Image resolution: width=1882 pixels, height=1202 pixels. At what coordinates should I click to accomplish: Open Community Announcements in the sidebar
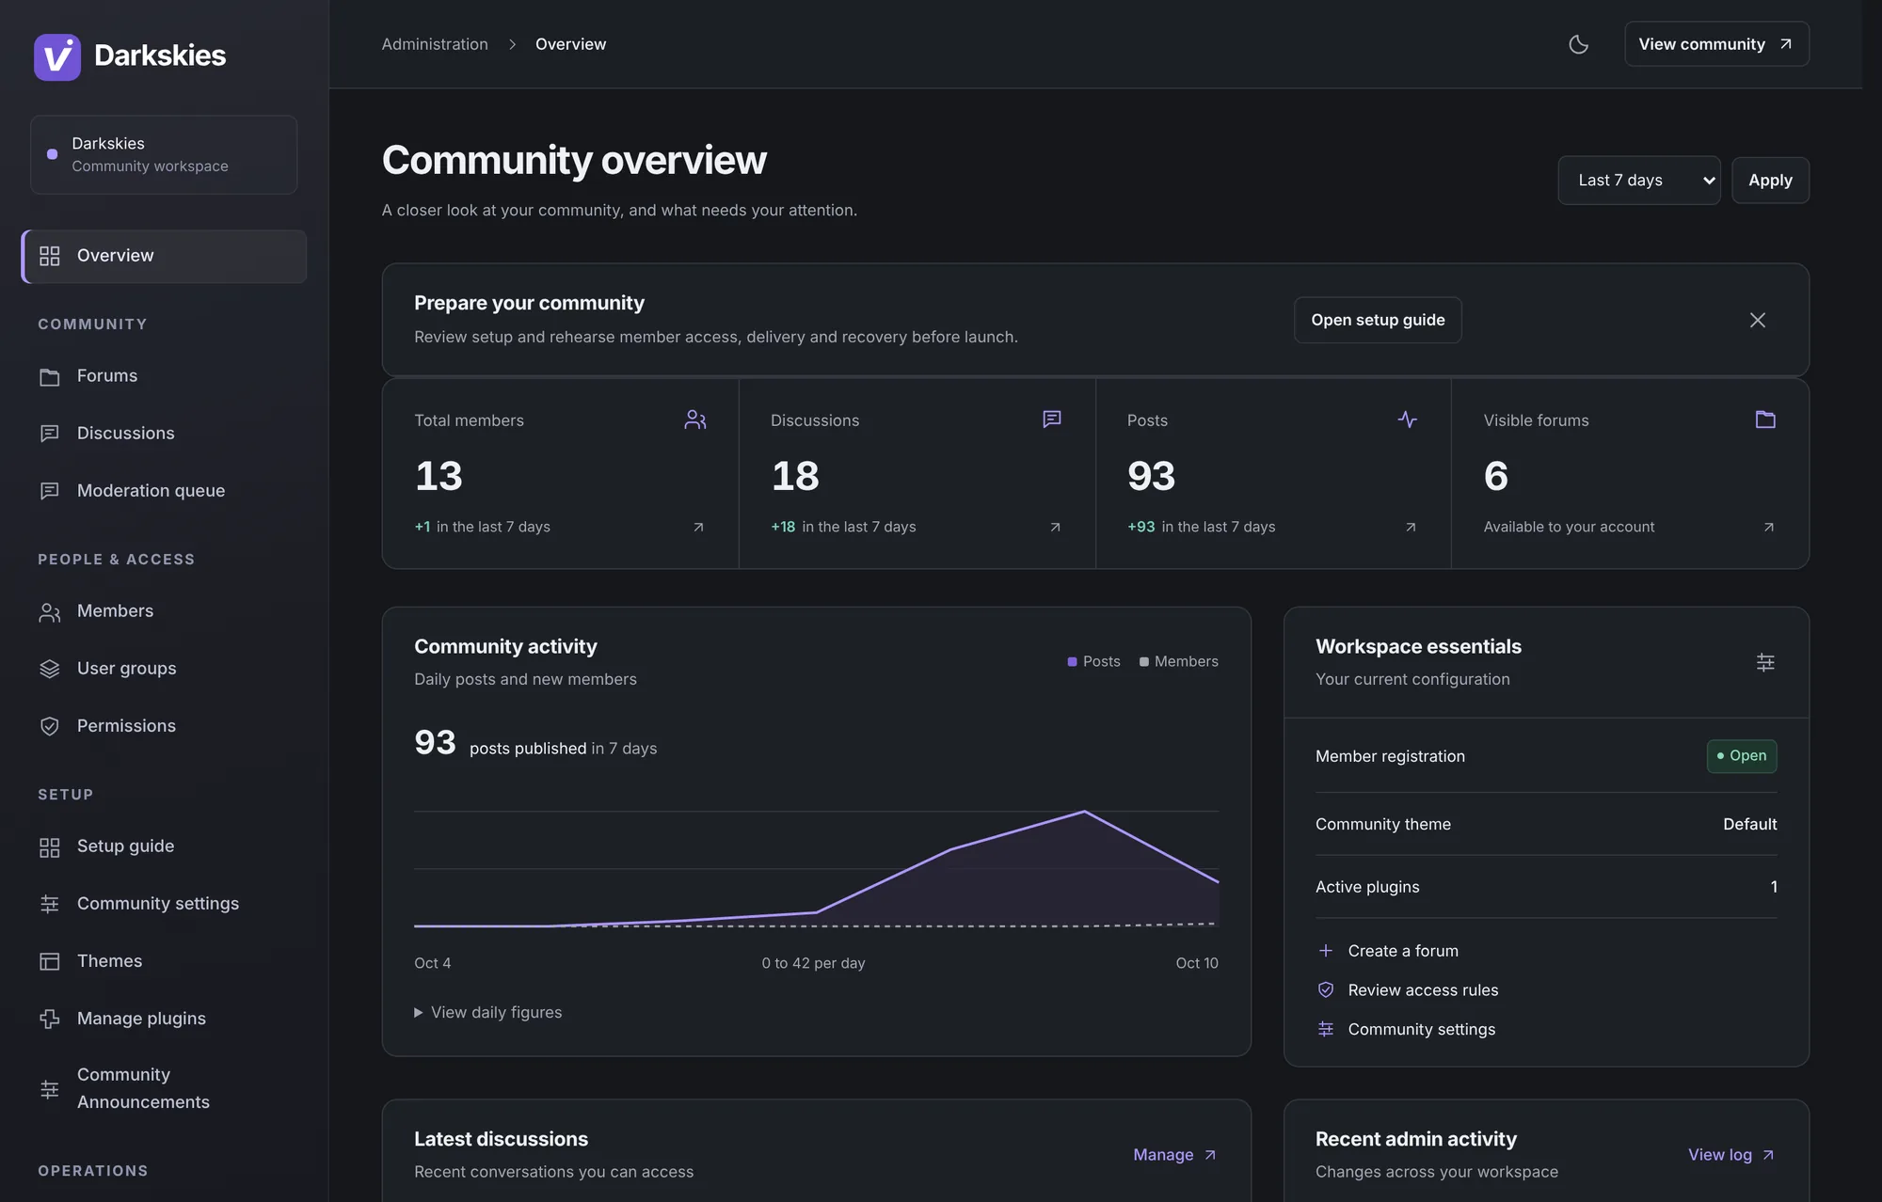pyautogui.click(x=164, y=1088)
